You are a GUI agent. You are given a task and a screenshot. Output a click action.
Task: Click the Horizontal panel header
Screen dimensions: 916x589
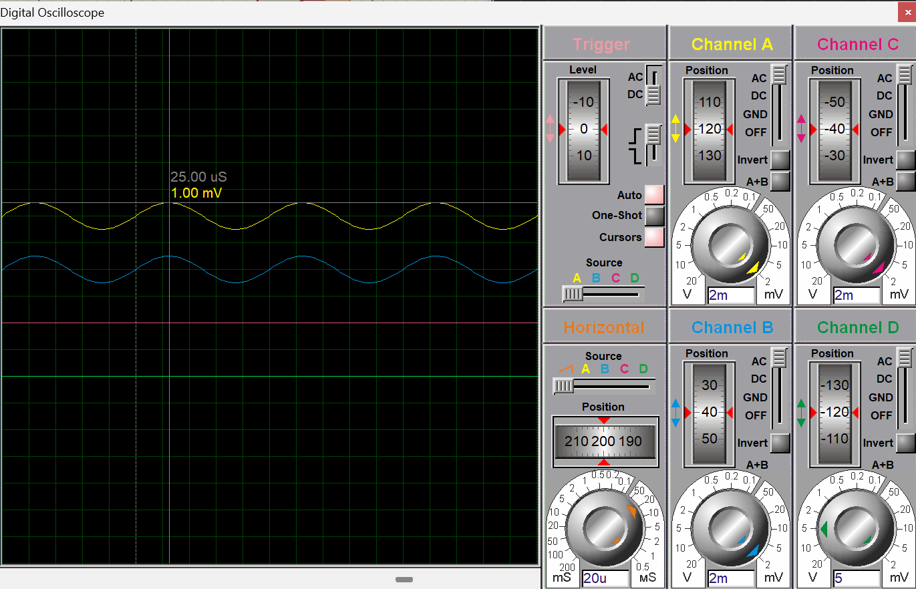coord(605,327)
